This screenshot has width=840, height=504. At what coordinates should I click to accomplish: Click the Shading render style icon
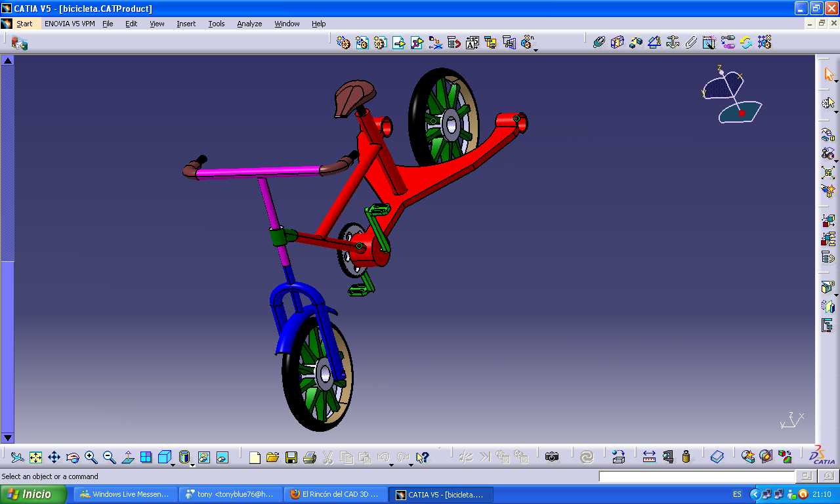[x=184, y=457]
